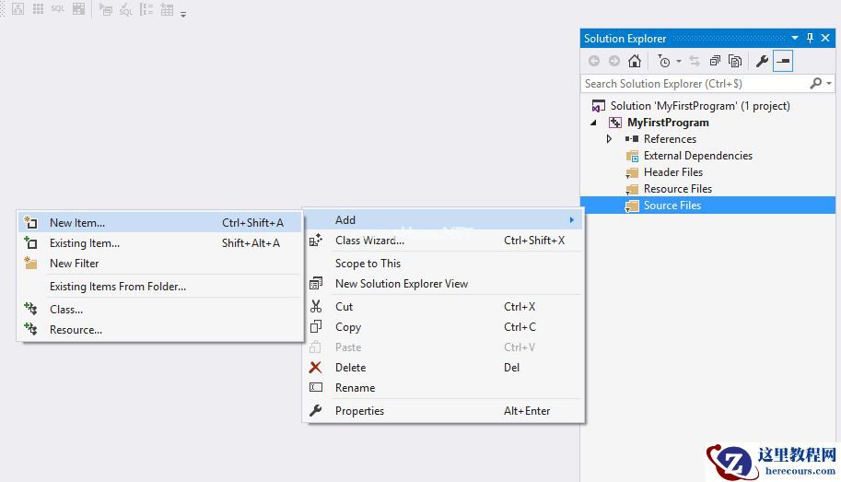Choose New Solution Explorer View
This screenshot has width=841, height=482.
[x=443, y=284]
